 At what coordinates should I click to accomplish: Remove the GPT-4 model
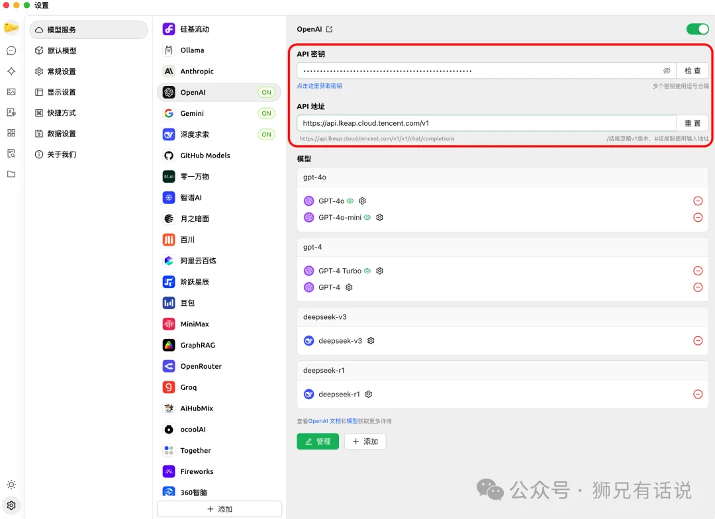pos(698,287)
